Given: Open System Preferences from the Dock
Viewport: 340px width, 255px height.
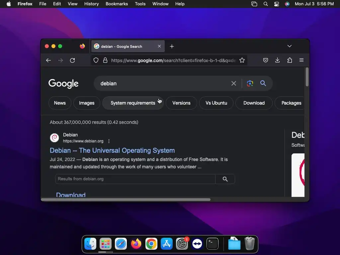Looking at the screenshot, I should click(x=182, y=244).
